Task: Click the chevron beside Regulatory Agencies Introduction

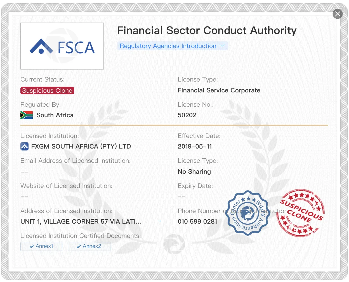Action: pos(222,46)
